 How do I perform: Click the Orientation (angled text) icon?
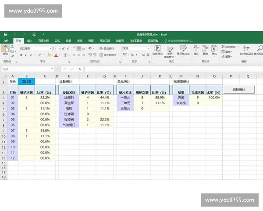coord(90,48)
